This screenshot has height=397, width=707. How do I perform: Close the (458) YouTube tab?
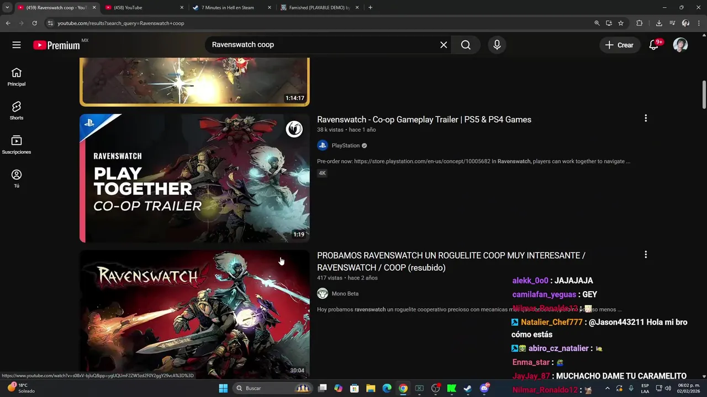pyautogui.click(x=182, y=8)
